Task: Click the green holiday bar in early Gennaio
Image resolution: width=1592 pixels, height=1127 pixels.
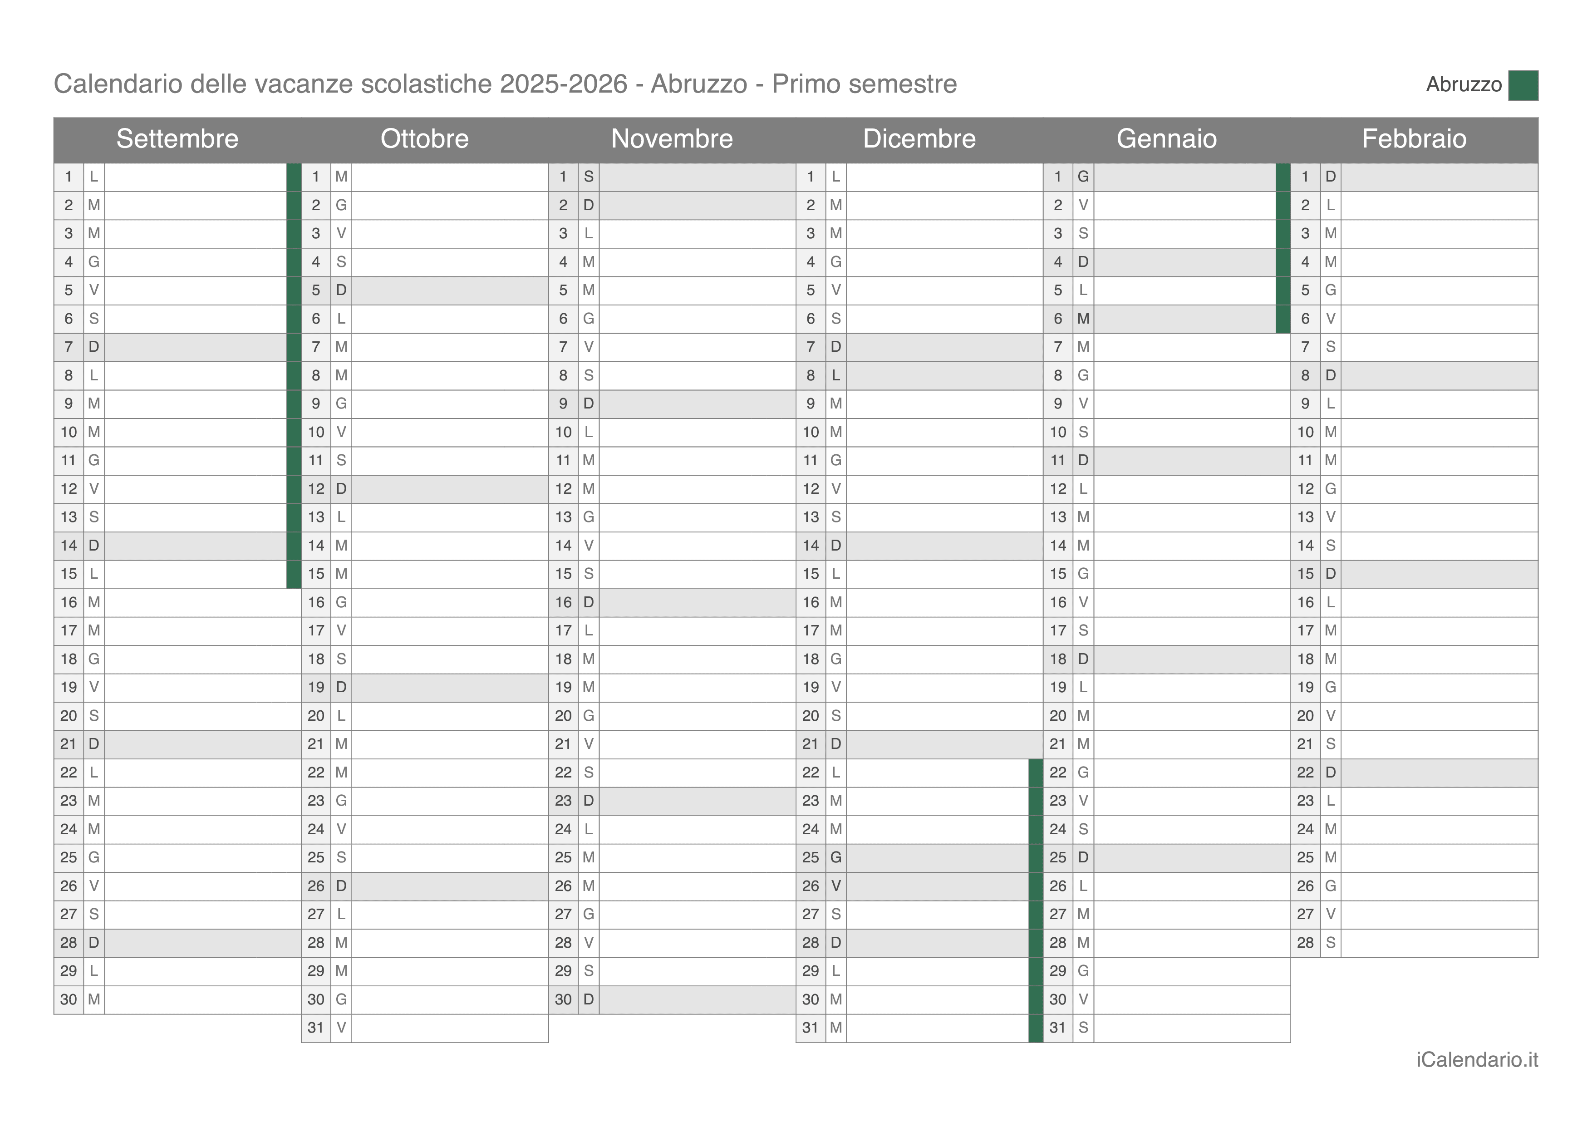Action: pos(1282,248)
